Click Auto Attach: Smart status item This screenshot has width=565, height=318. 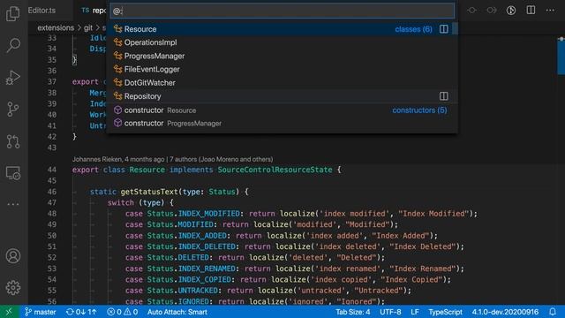177,312
